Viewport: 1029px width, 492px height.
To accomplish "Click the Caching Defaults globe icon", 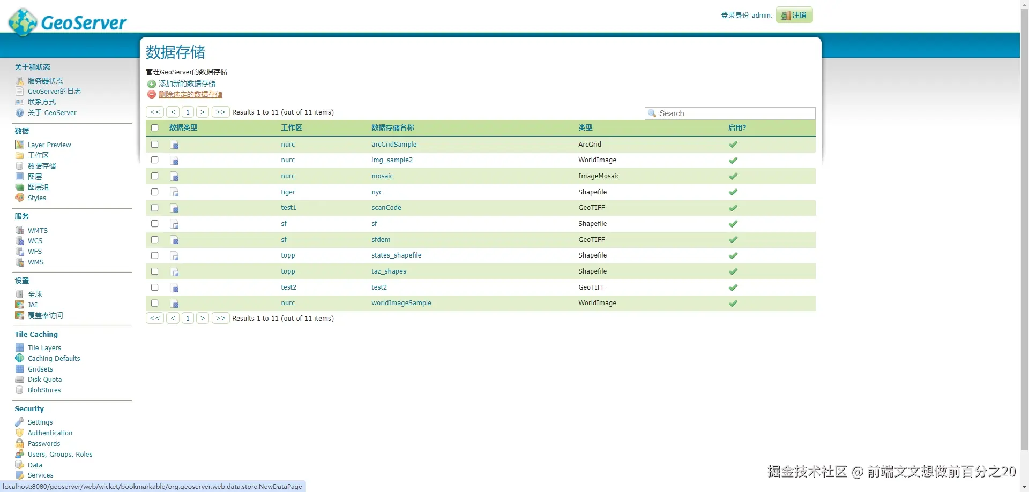I will click(20, 358).
